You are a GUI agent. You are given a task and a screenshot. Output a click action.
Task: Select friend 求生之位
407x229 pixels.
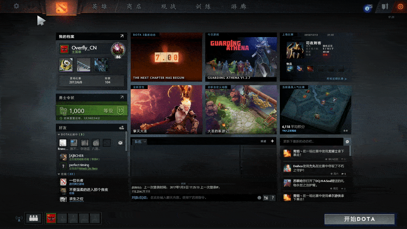[92, 199]
